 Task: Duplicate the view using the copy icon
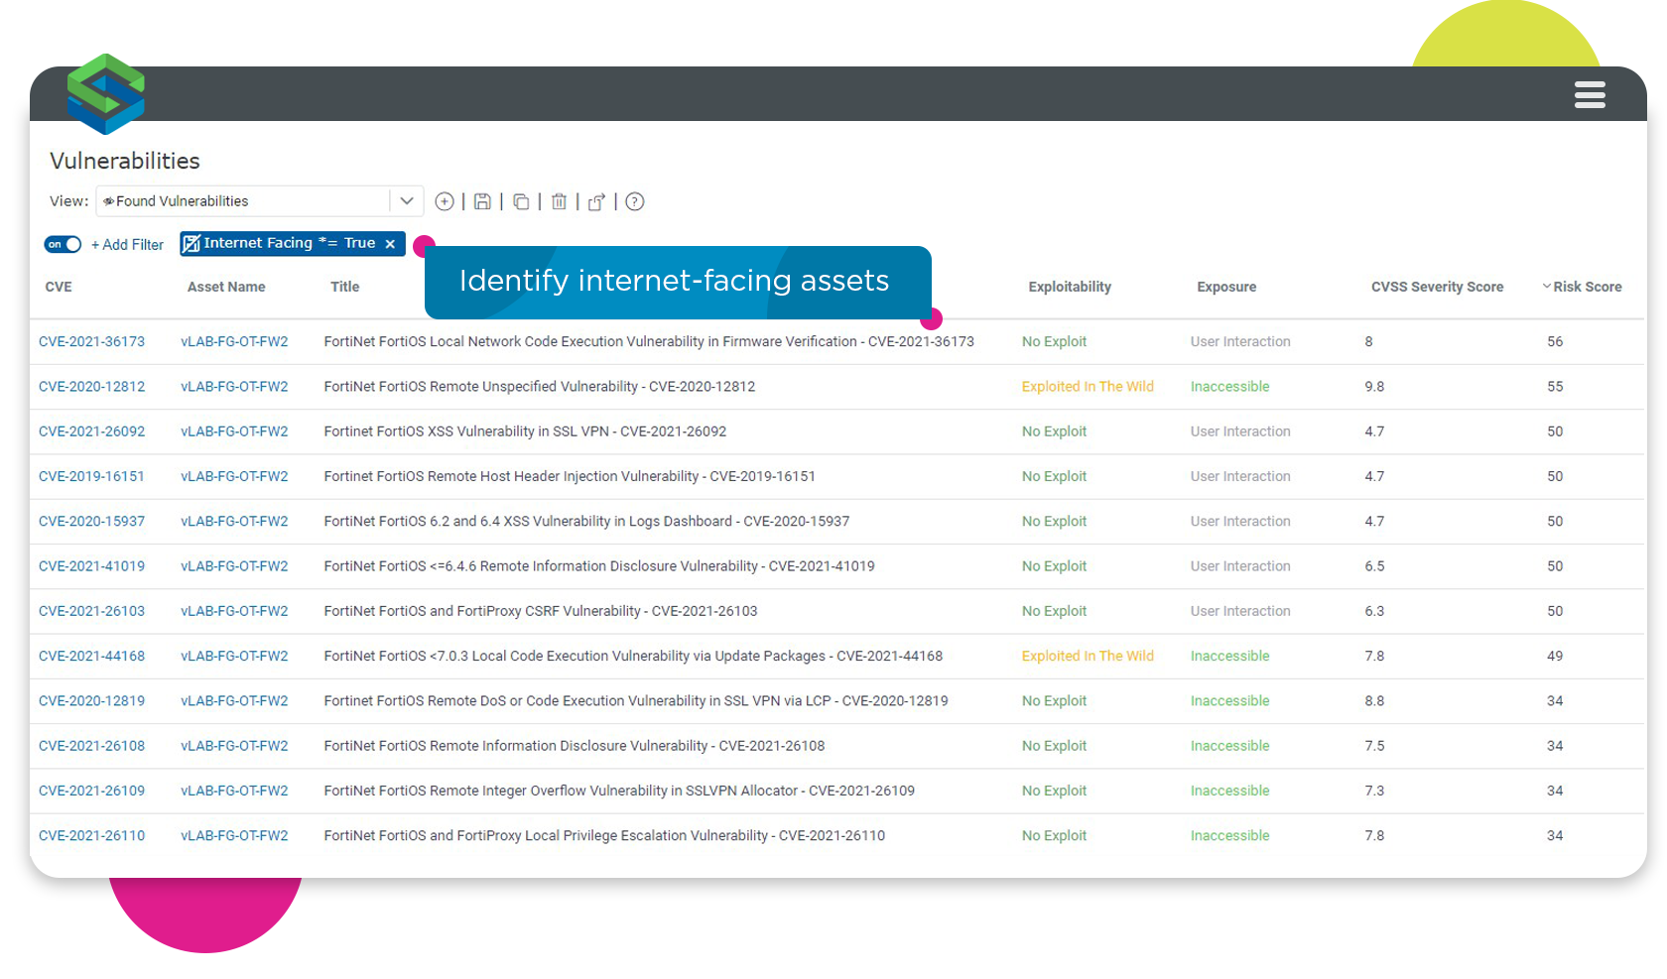pyautogui.click(x=521, y=201)
